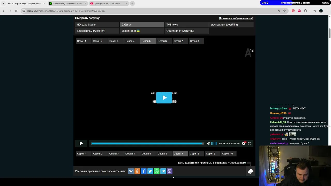Select лостфильм (LostFilm) voiceover

point(231,25)
